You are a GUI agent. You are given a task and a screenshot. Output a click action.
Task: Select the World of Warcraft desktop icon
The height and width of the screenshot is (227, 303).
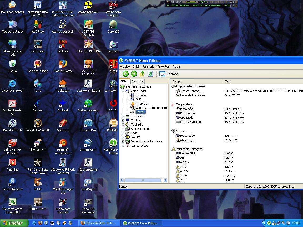tap(38, 125)
